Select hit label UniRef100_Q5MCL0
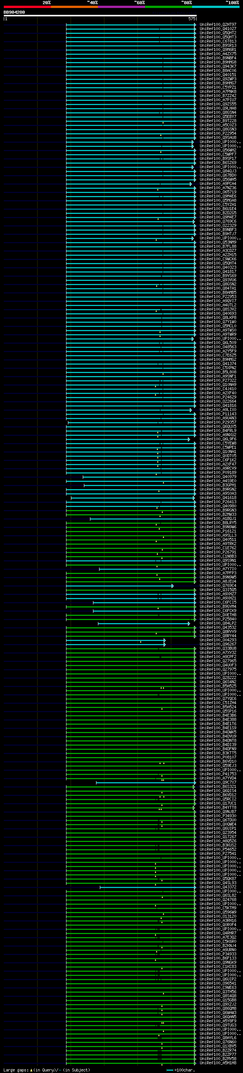Screen dimensions: 243x1073 pos(218,326)
